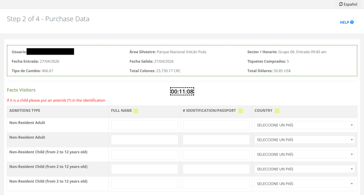
Task: Click the # IDENTIFICATION/PASSPORT column header
Action: coord(209,110)
